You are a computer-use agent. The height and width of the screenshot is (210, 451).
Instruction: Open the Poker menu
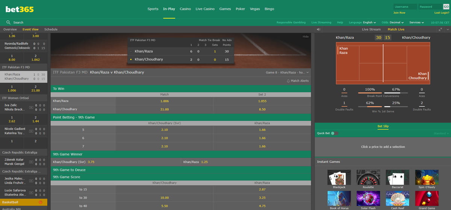pos(240,9)
